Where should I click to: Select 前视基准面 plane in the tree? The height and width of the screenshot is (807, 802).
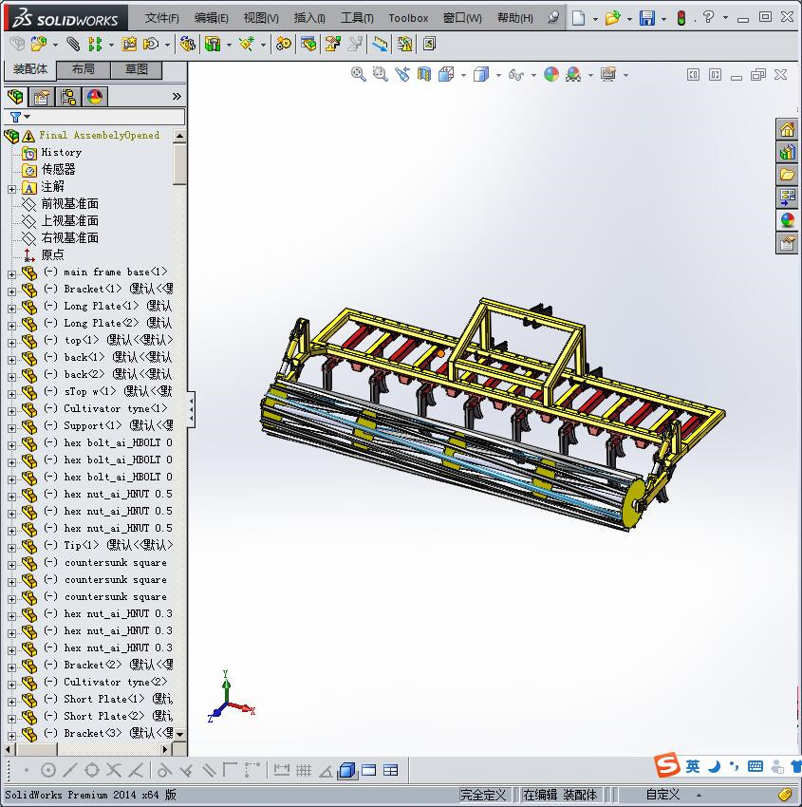pos(69,204)
